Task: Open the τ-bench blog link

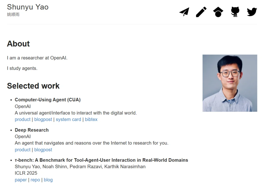Action: (x=48, y=180)
